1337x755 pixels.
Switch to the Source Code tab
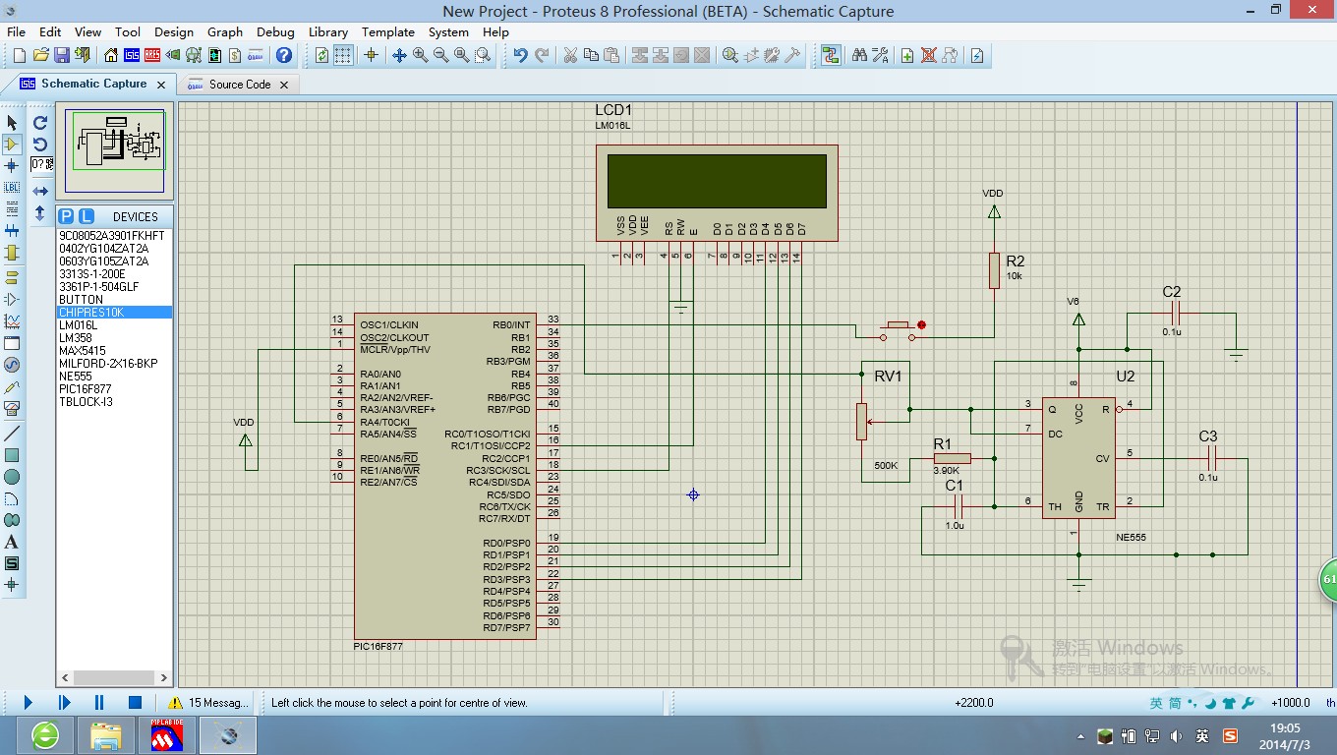coord(239,85)
